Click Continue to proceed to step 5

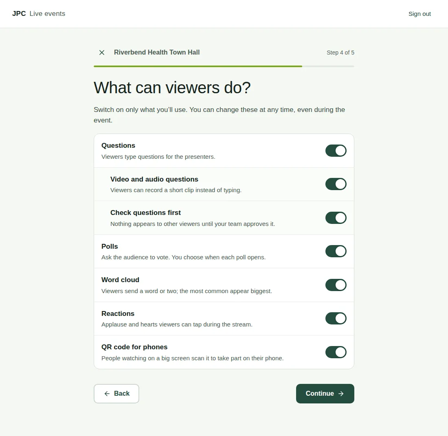(x=325, y=393)
